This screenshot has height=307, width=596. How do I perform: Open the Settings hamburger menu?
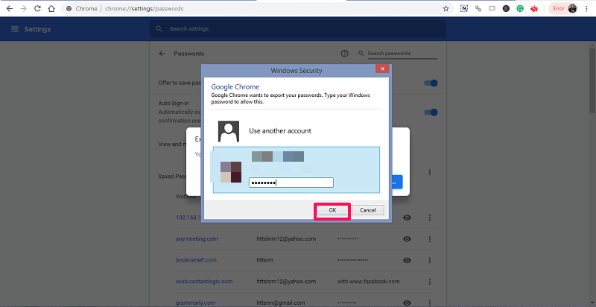point(15,29)
